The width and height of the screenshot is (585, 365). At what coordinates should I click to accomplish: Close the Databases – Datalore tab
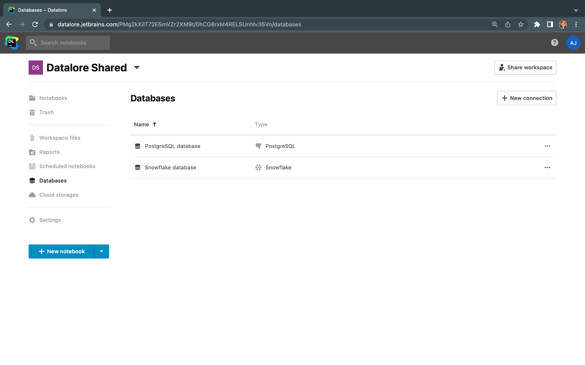[x=94, y=10]
